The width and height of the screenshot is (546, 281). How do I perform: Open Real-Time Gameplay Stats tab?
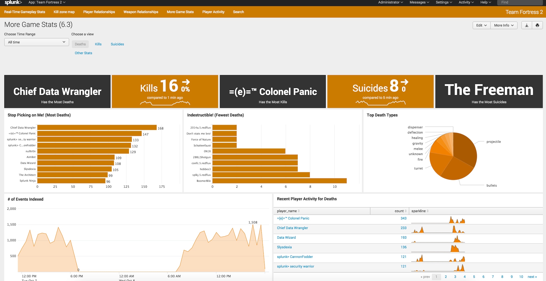coord(25,12)
